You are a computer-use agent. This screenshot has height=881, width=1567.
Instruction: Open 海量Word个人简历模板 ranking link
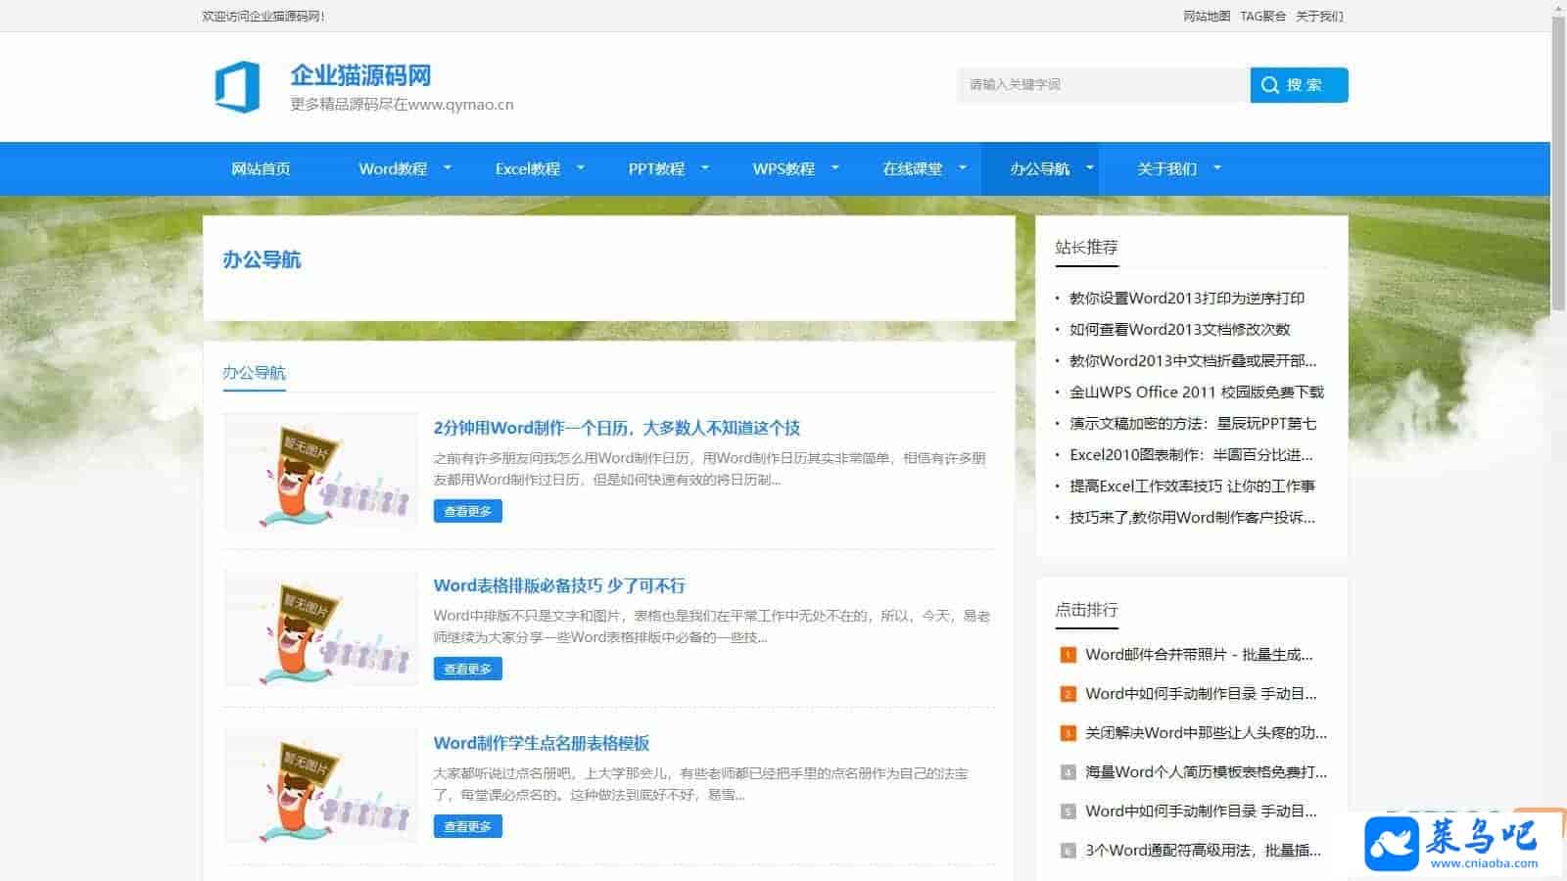point(1207,772)
